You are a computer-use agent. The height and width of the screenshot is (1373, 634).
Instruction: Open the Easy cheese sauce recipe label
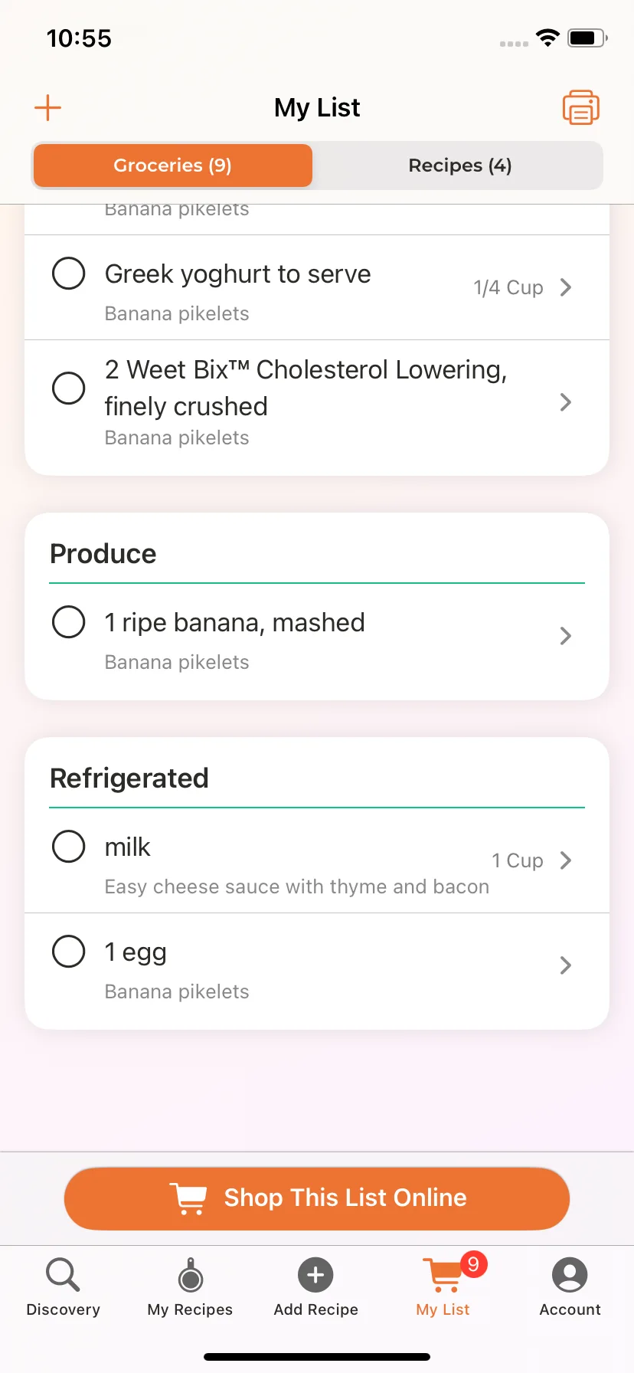pos(297,886)
